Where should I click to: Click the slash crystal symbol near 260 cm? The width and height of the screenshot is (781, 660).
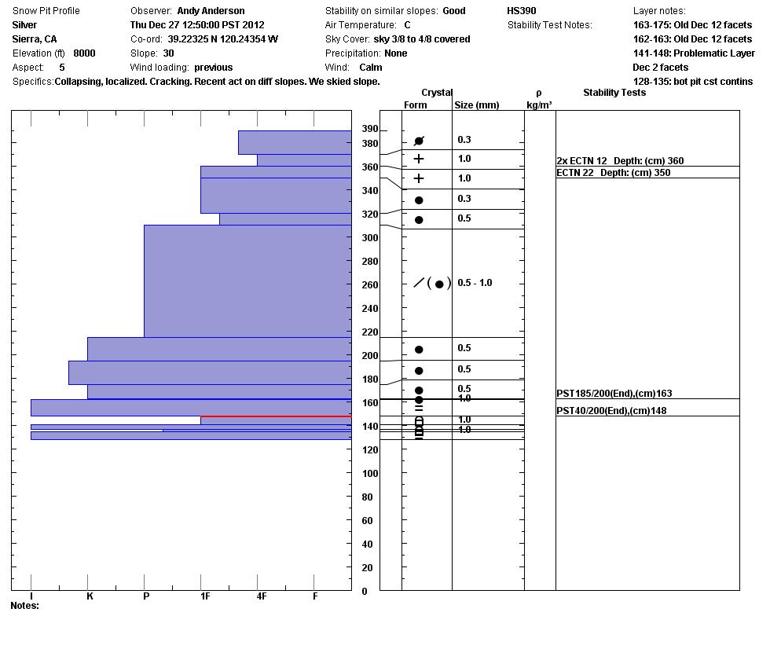coord(419,283)
